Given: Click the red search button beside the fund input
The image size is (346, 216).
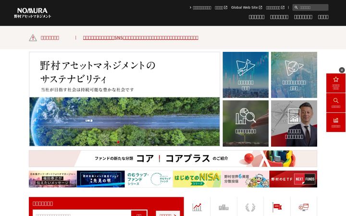Looking at the screenshot, I should [x=139, y=213].
